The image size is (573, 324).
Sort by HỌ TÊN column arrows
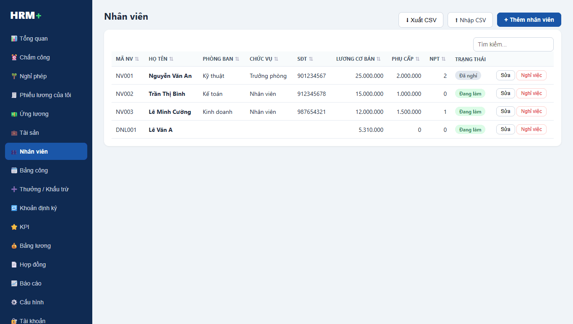[171, 59]
